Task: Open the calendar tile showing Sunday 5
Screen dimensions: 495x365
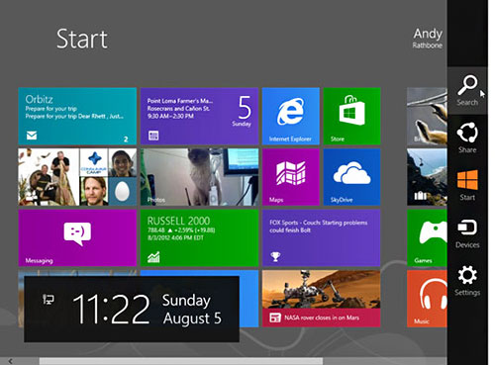Action: pos(199,116)
